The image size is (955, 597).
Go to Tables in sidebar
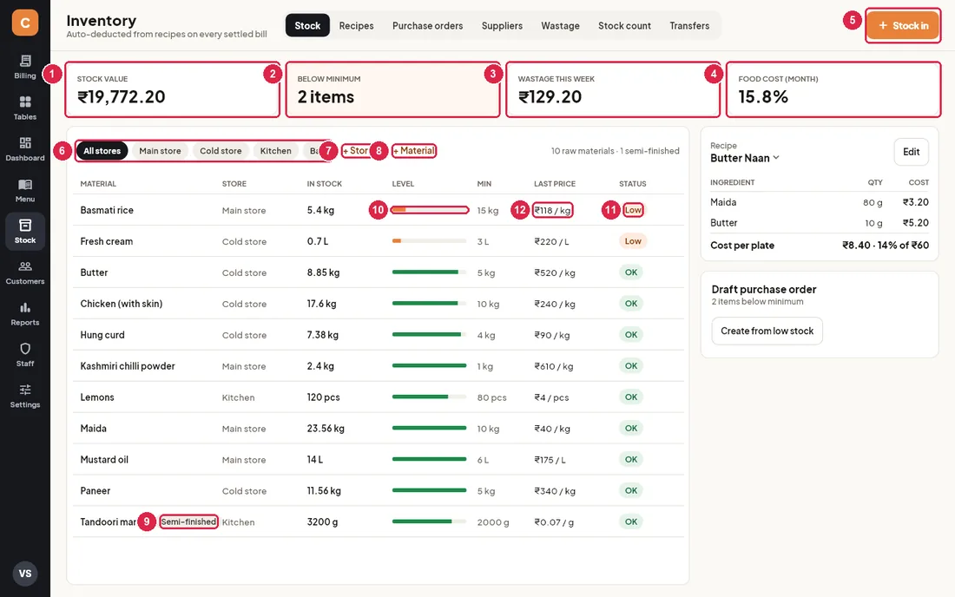[25, 108]
